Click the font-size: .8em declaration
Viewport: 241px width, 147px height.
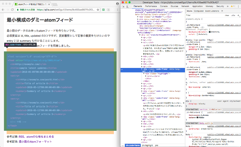[x=198, y=62]
